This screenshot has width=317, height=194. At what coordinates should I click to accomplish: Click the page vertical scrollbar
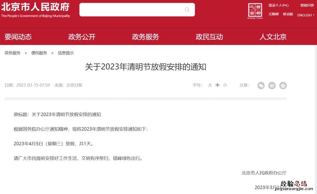pyautogui.click(x=316, y=119)
